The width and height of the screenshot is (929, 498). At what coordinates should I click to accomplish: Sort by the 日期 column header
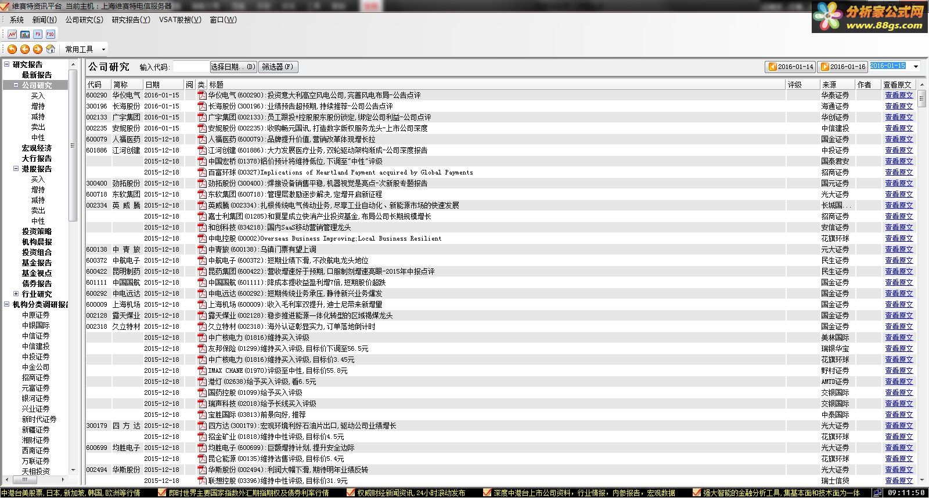click(163, 85)
